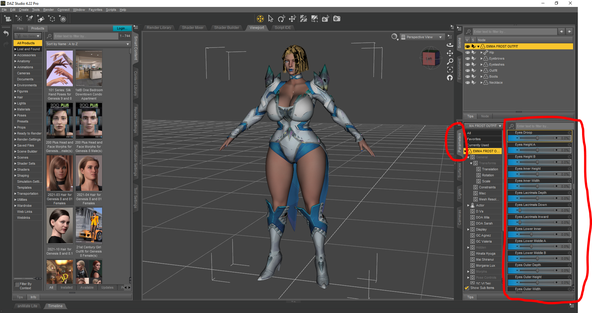Click the Updates filter button
This screenshot has height=313, width=592.
pyautogui.click(x=107, y=287)
